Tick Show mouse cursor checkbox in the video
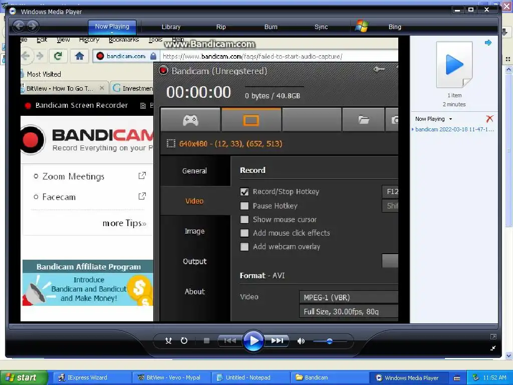Image resolution: width=513 pixels, height=385 pixels. click(244, 220)
